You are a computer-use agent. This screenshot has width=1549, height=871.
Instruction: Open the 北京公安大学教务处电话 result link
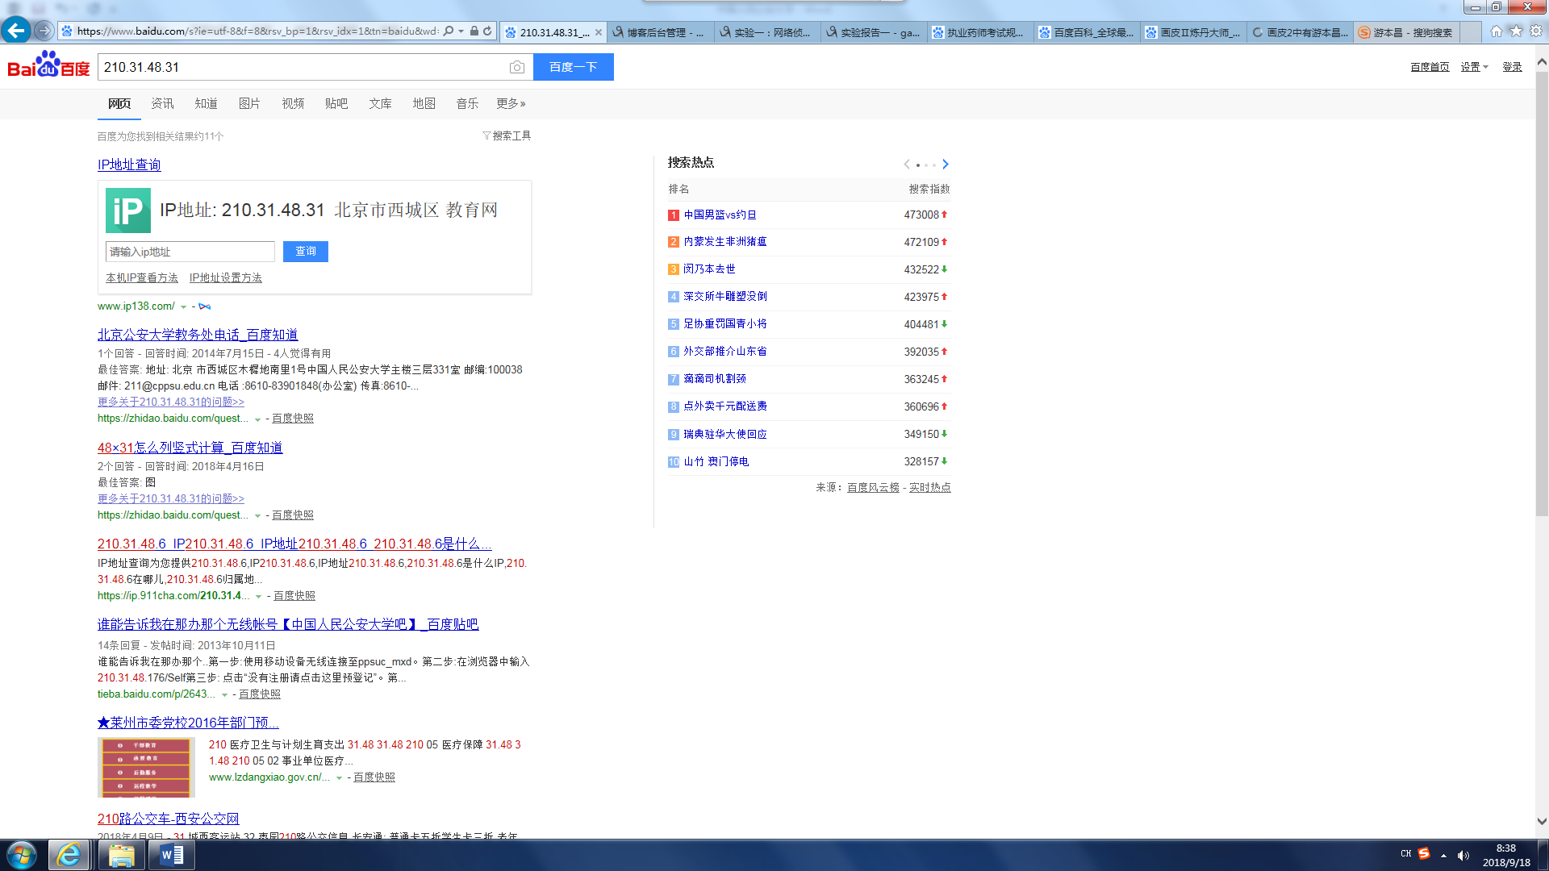click(x=198, y=335)
